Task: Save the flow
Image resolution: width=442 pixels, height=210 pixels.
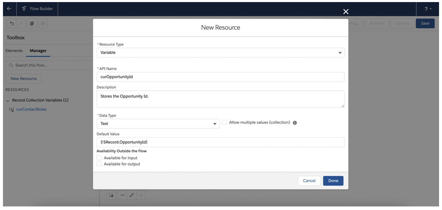Action: (425, 23)
